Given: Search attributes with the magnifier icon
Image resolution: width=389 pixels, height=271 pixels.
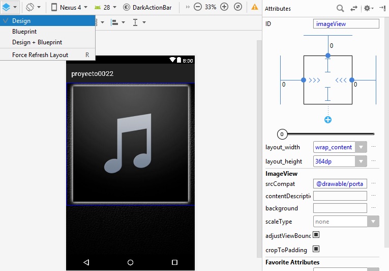Looking at the screenshot, I should click(x=340, y=9).
